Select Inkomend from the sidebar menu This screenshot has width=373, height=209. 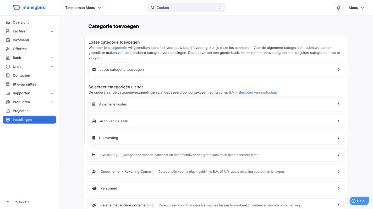pyautogui.click(x=21, y=40)
